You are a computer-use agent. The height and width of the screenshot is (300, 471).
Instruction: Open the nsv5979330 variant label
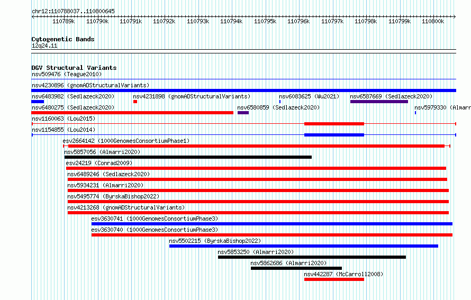click(x=442, y=107)
